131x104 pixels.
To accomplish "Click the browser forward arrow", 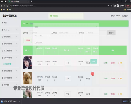I will pyautogui.click(x=4, y=6).
